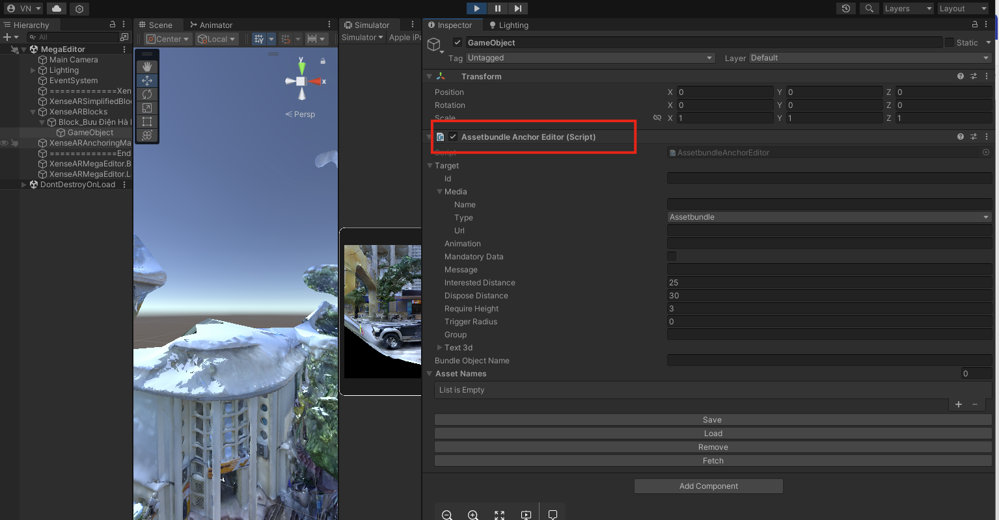999x520 pixels.
Task: Open the Type dropdown set to Assetbundle
Action: (x=829, y=217)
